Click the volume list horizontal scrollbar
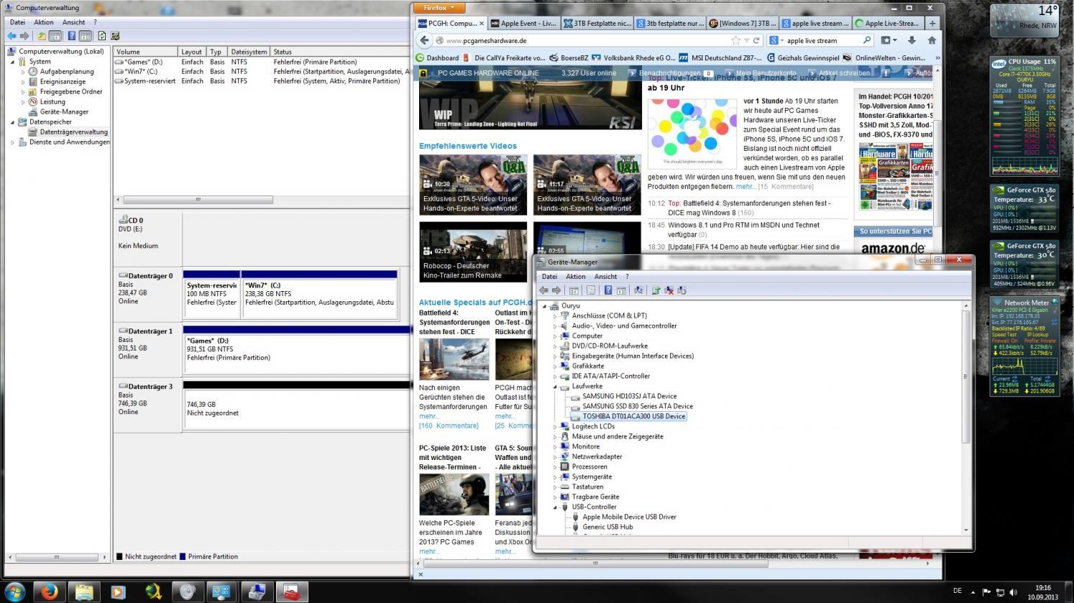1074x603 pixels. (198, 200)
